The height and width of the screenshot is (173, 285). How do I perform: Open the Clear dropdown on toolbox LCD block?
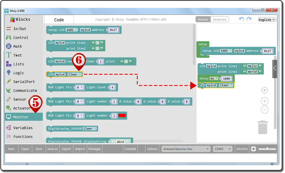point(75,74)
